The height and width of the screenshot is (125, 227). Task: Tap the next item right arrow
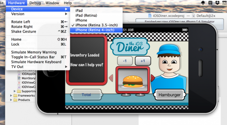pos(153,78)
